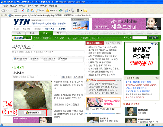
Task: Click the 인터넷 zone globe in status bar
Action: [x=147, y=125]
